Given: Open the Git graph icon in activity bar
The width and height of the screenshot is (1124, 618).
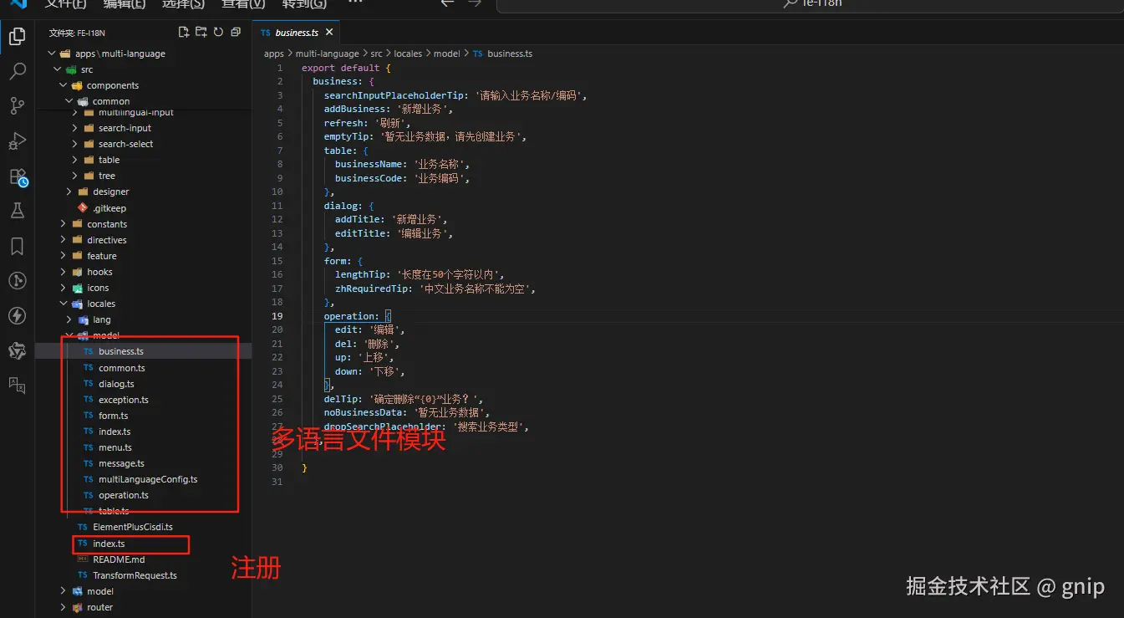Looking at the screenshot, I should (17, 280).
